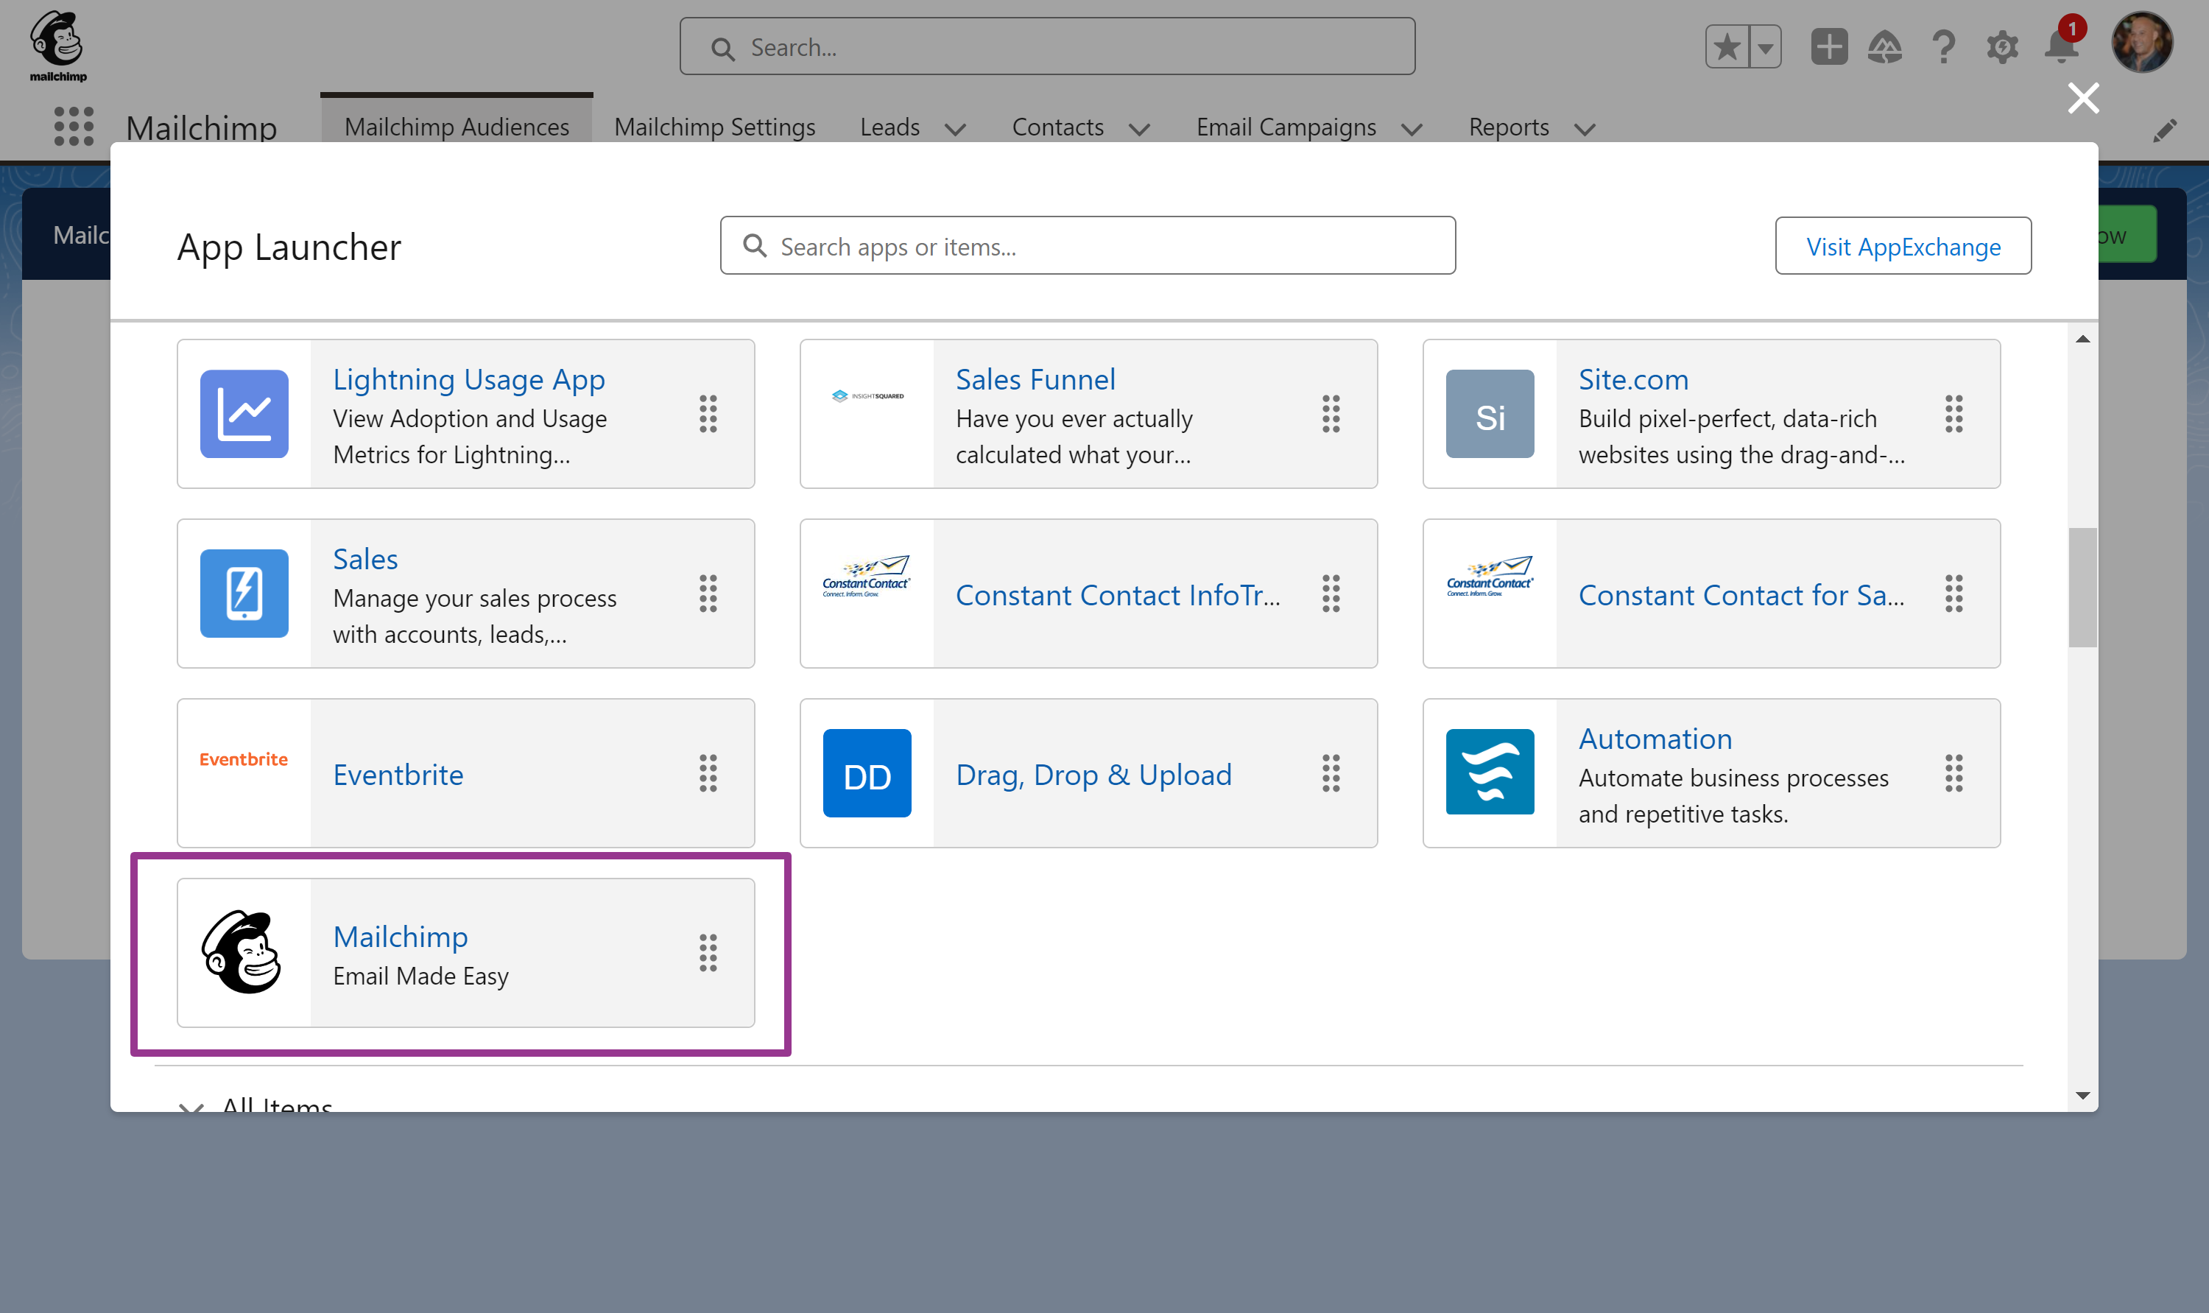The image size is (2209, 1313).
Task: Click the pencil edit navigation icon
Action: point(2165,130)
